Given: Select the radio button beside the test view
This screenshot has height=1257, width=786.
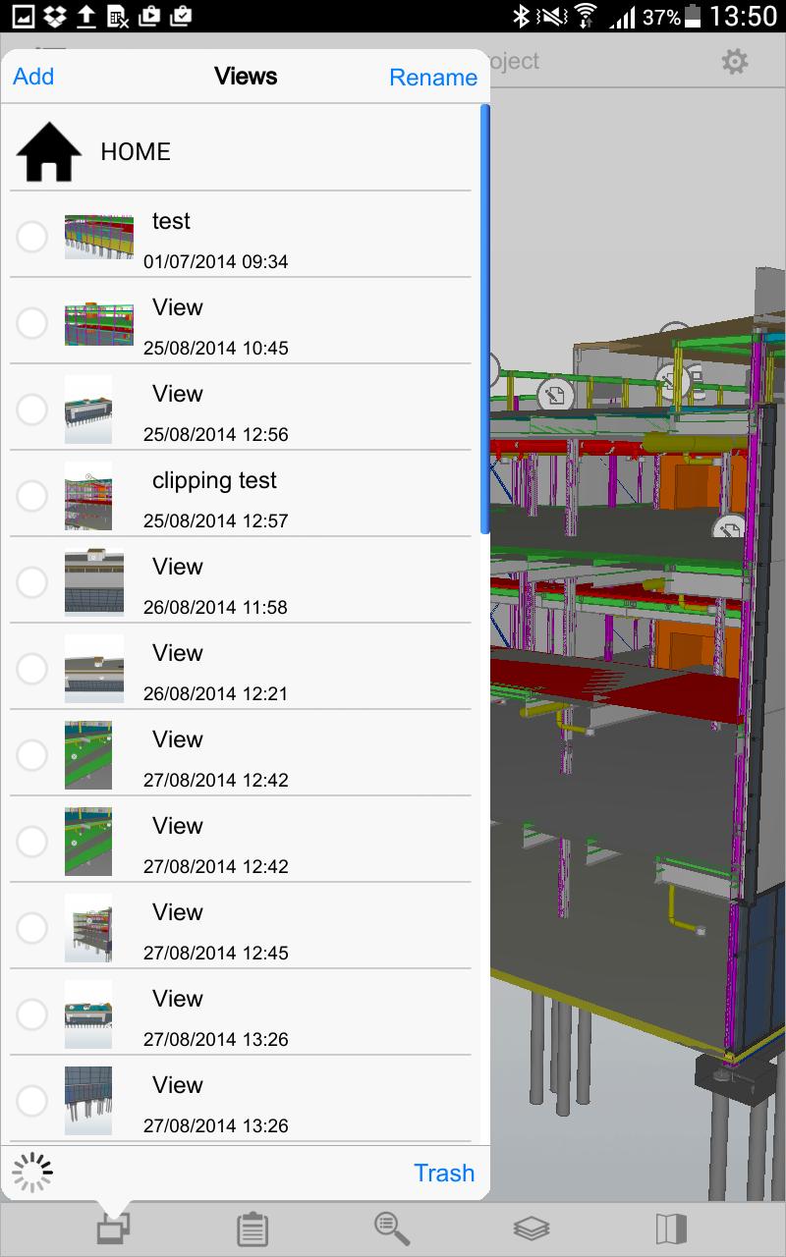Looking at the screenshot, I should 31,237.
